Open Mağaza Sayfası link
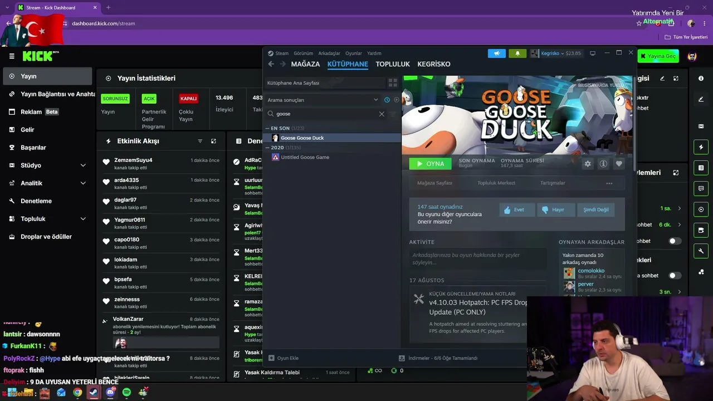 pos(434,183)
